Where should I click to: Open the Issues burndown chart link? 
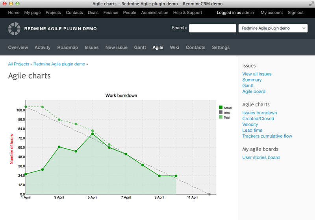click(259, 113)
